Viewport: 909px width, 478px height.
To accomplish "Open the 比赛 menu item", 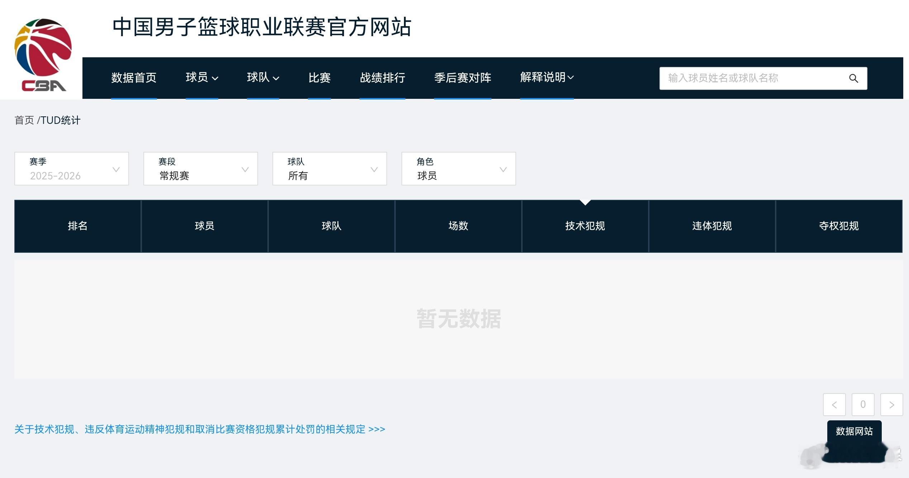I will coord(319,78).
